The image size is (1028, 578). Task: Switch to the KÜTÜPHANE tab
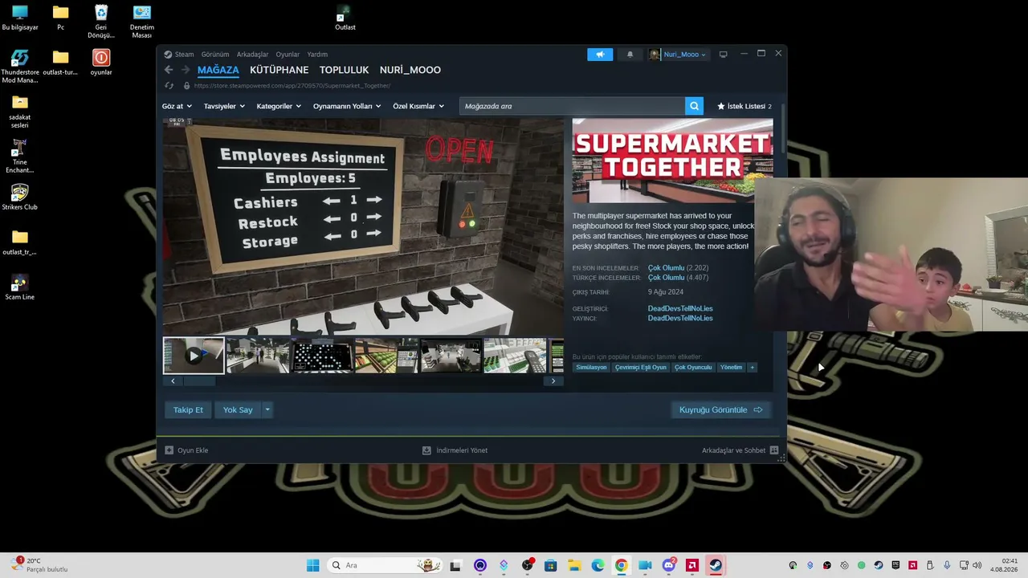(x=279, y=70)
